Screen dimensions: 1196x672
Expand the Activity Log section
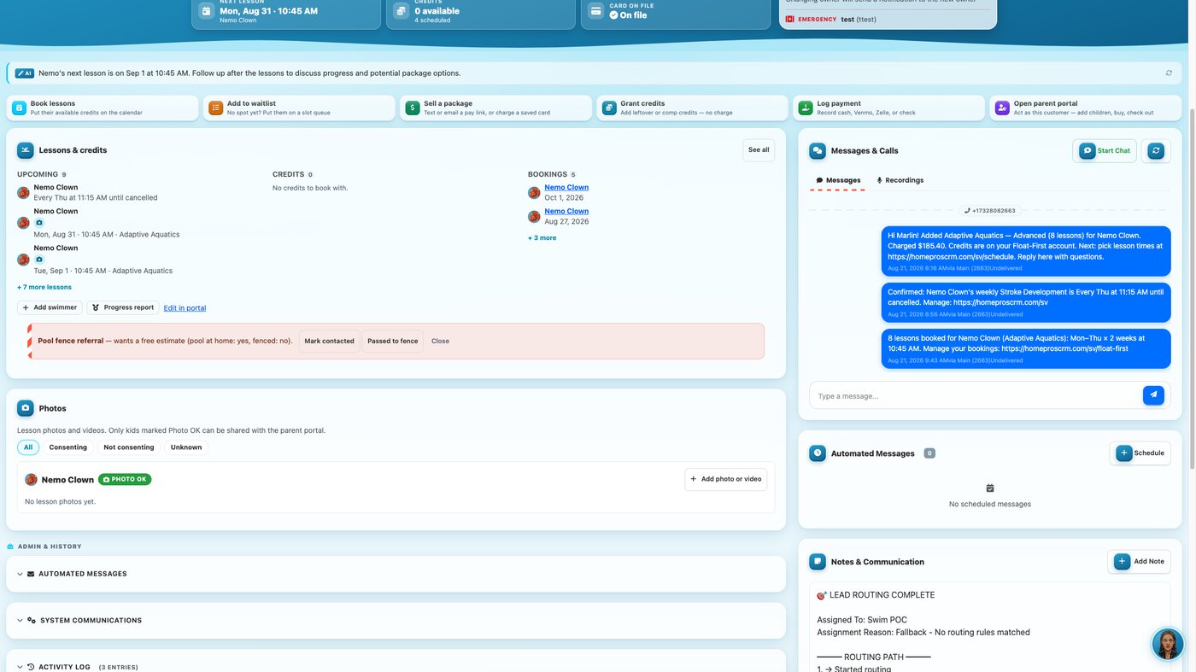[396, 667]
